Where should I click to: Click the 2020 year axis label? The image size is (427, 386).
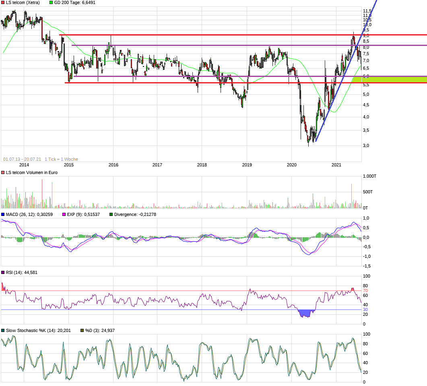pos(293,165)
